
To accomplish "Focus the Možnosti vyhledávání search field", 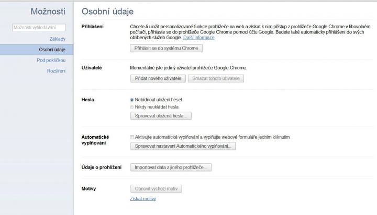I will [39, 28].
